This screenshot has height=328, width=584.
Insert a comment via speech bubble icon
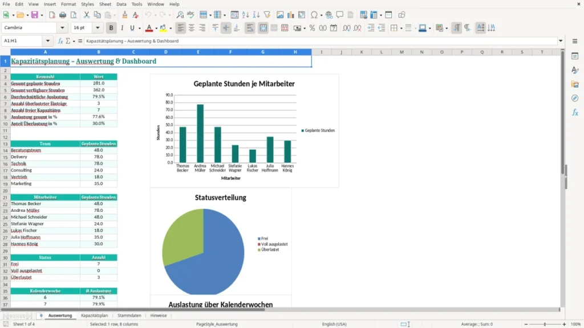(x=340, y=15)
